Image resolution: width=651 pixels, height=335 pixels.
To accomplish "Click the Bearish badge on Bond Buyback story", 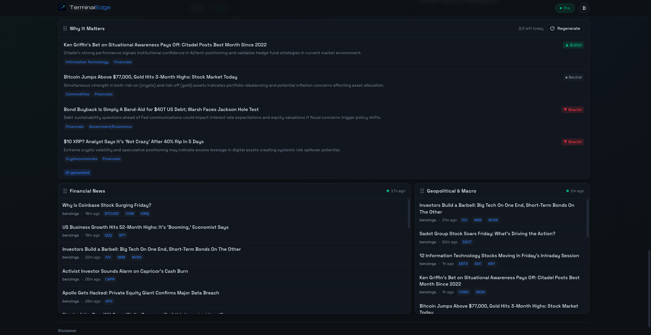I will pyautogui.click(x=573, y=110).
